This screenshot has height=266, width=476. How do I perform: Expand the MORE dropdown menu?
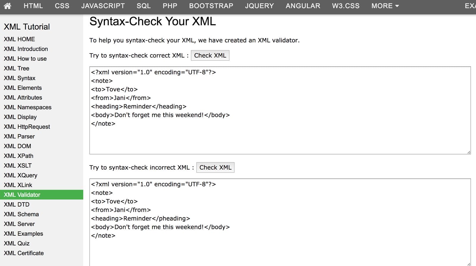tap(385, 6)
